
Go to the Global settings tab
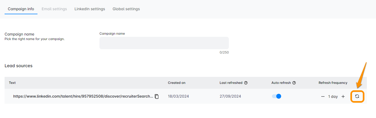point(126,9)
